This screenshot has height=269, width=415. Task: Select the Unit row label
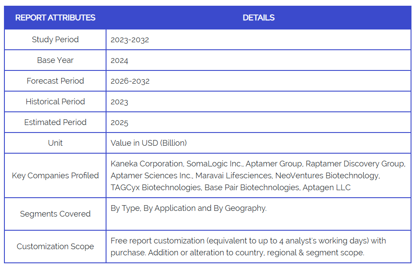click(x=55, y=143)
